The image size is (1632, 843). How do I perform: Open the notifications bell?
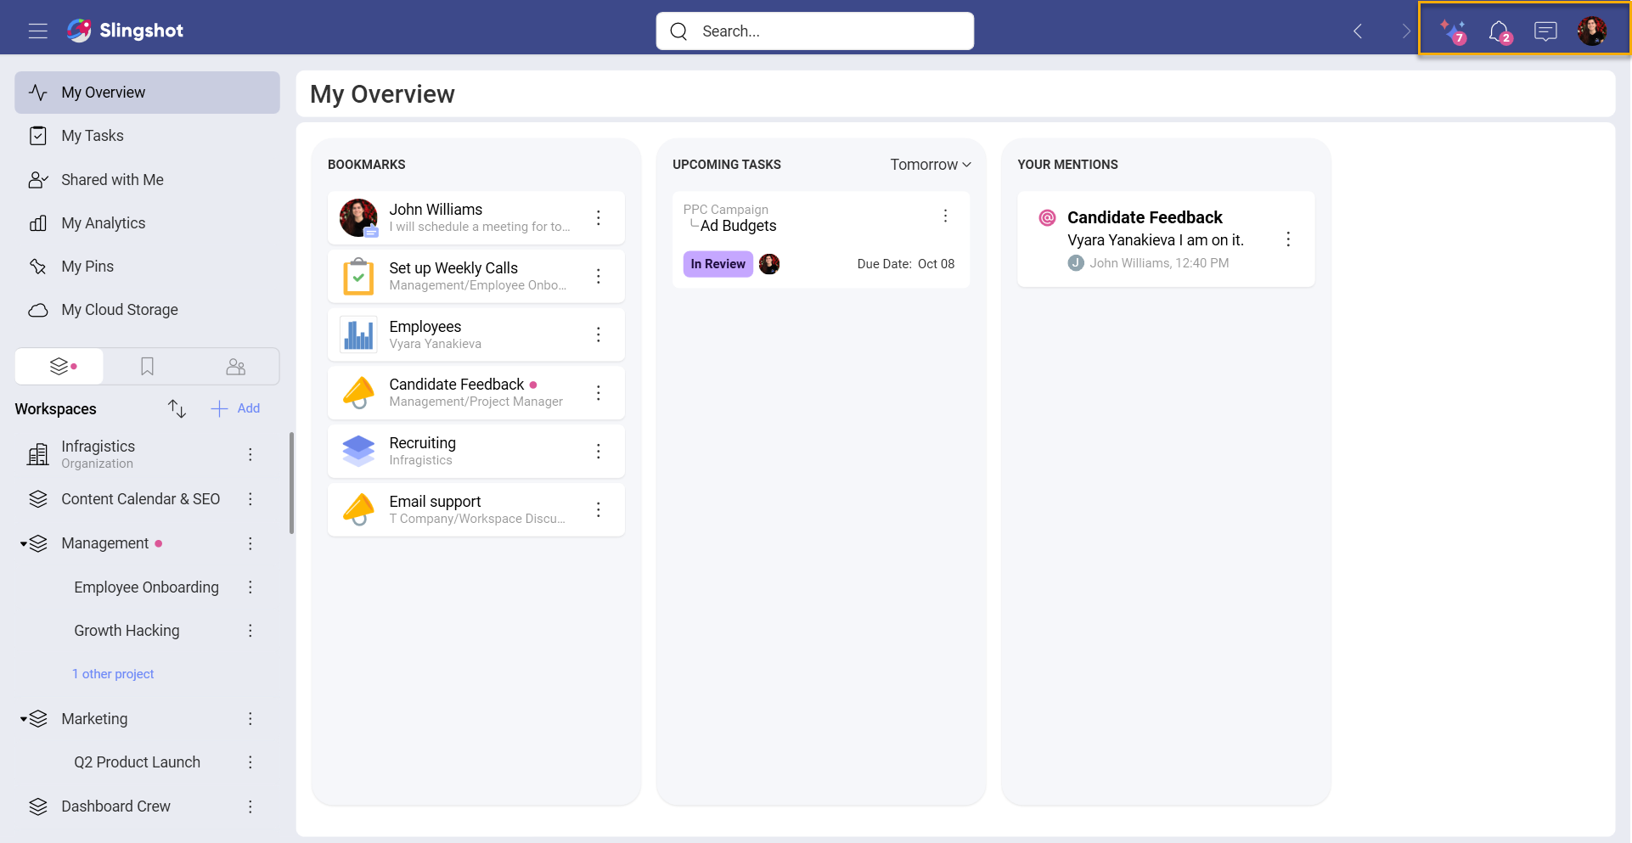pyautogui.click(x=1500, y=31)
